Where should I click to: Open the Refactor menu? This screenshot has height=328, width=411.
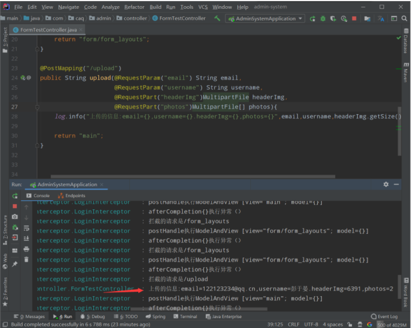coord(134,7)
